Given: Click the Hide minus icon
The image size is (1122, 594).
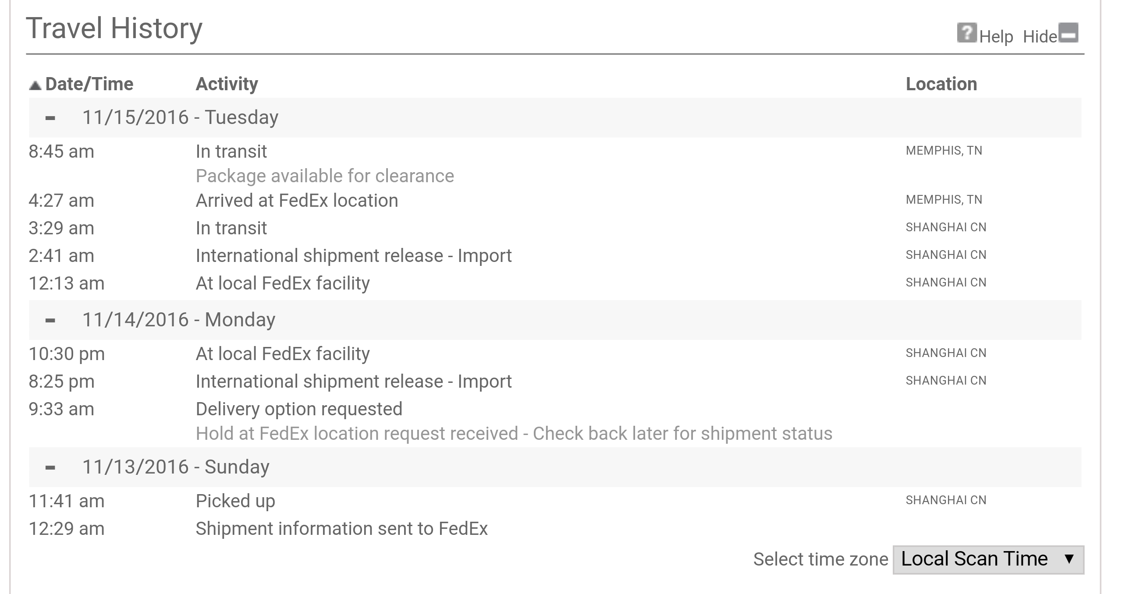Looking at the screenshot, I should (1069, 32).
